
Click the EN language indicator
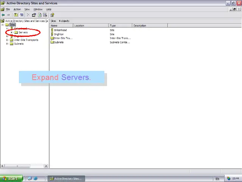point(217,179)
